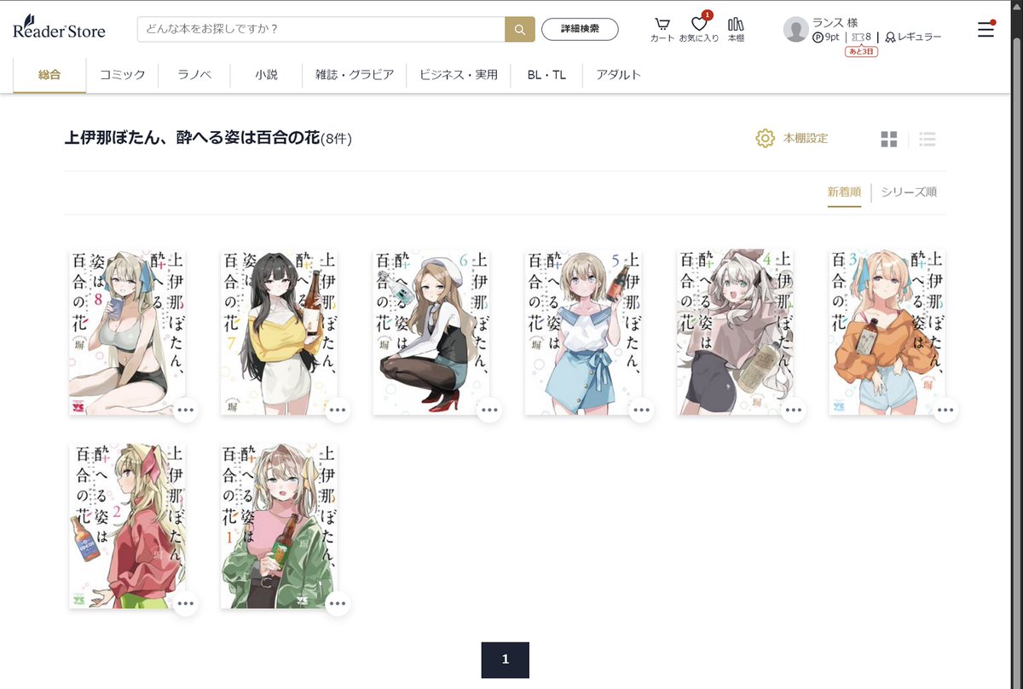Click the user avatar icon
Screen dimensions: 1023x689
(x=795, y=29)
